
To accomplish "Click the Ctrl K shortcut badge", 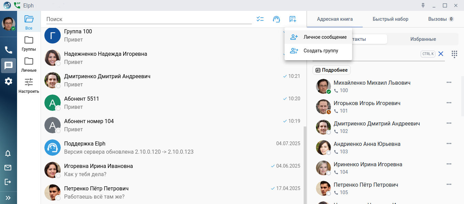I will pos(428,54).
